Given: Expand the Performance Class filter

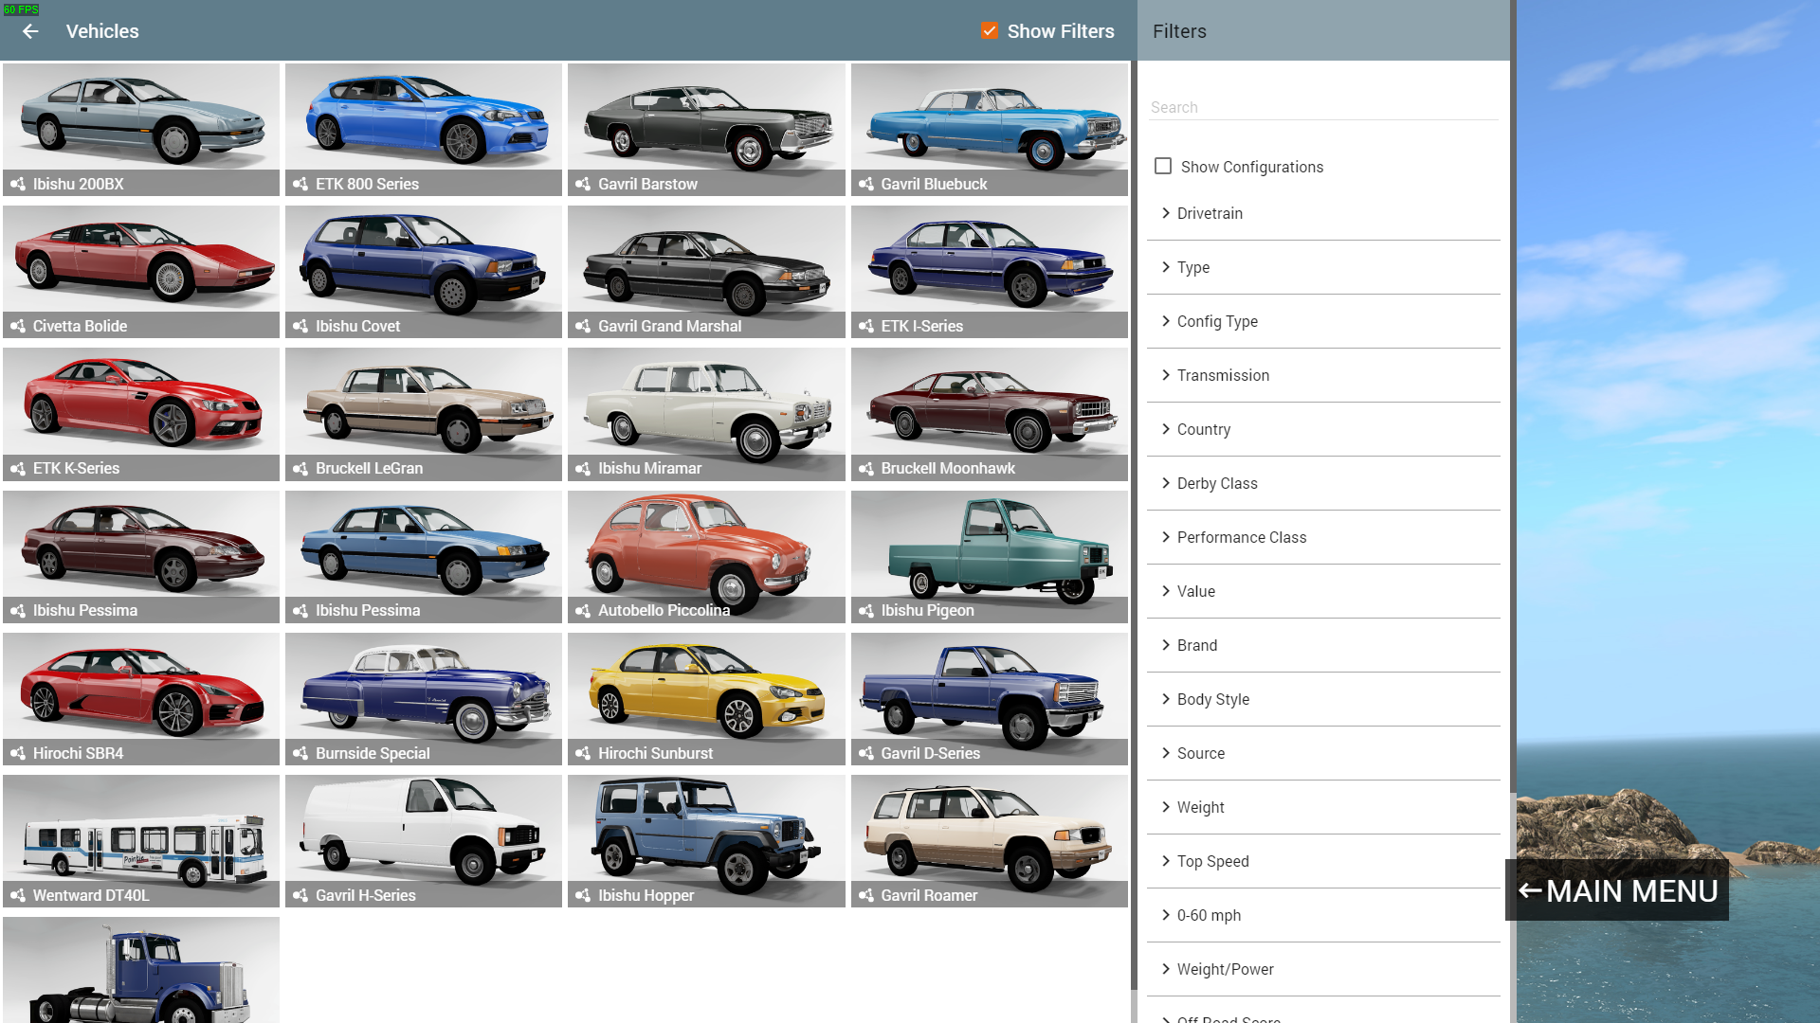Looking at the screenshot, I should (1241, 537).
